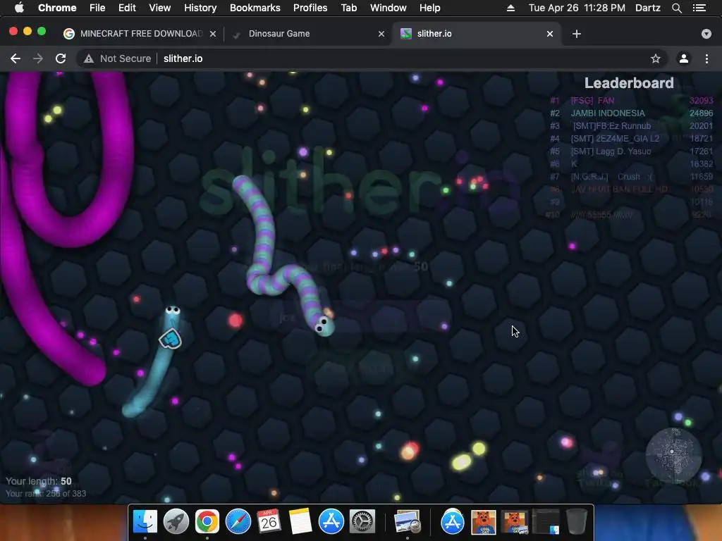
Task: Bookmark this page with the star icon
Action: pos(655,58)
